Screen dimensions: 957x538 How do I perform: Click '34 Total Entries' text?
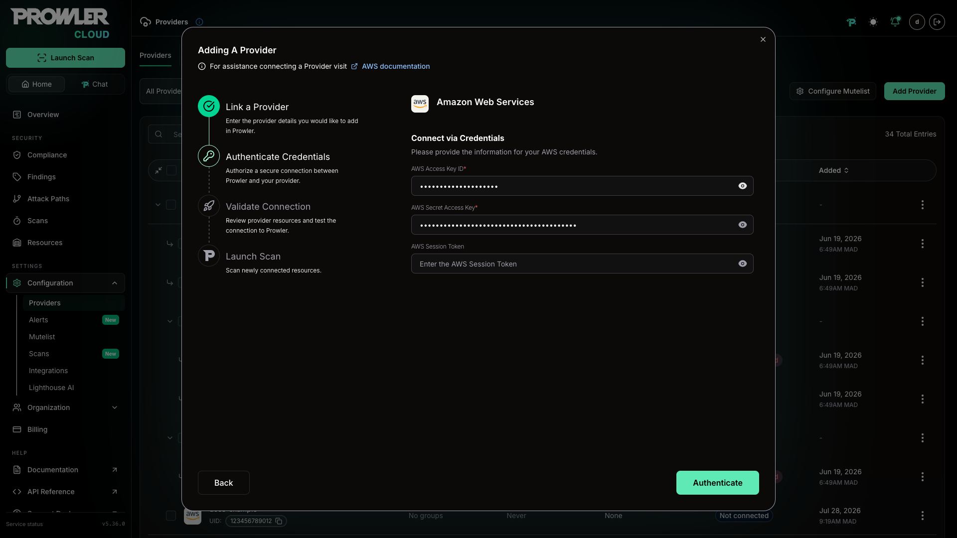click(x=911, y=134)
